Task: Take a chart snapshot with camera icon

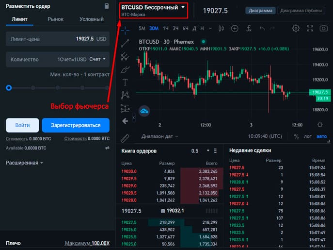Action: [x=323, y=28]
